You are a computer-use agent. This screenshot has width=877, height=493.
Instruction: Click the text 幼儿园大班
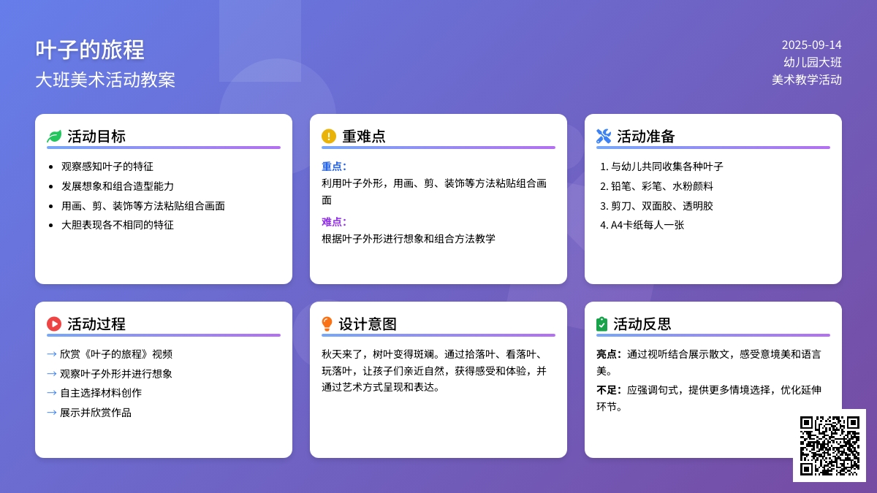click(813, 62)
